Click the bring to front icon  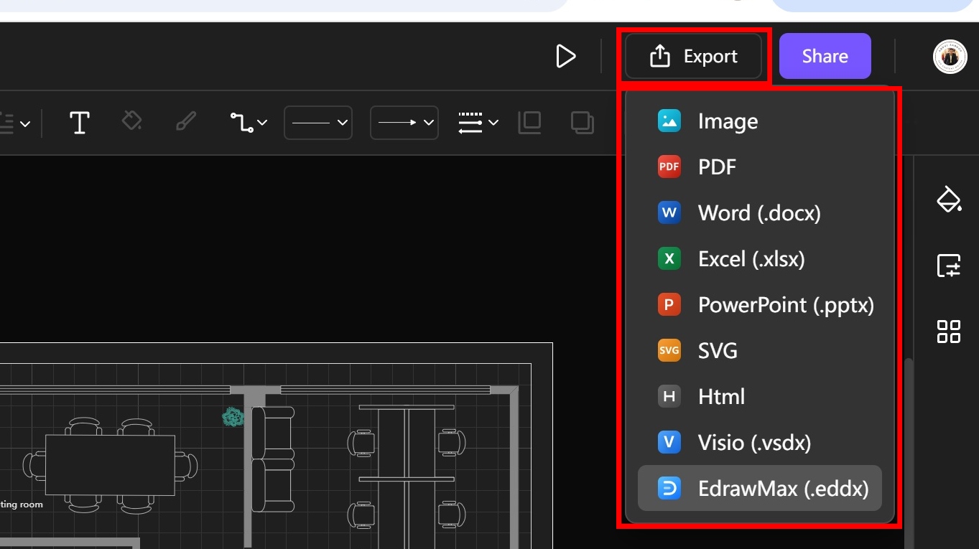coord(529,123)
